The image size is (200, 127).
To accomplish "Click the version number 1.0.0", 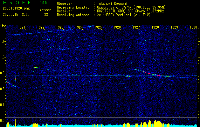I will [43, 3].
